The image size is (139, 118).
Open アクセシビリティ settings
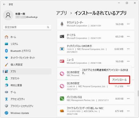27,99
